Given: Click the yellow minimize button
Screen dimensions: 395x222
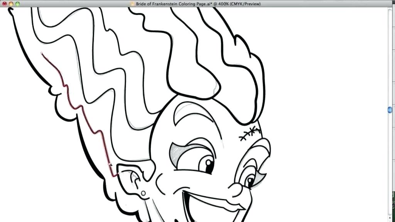Looking at the screenshot, I should pos(10,3).
